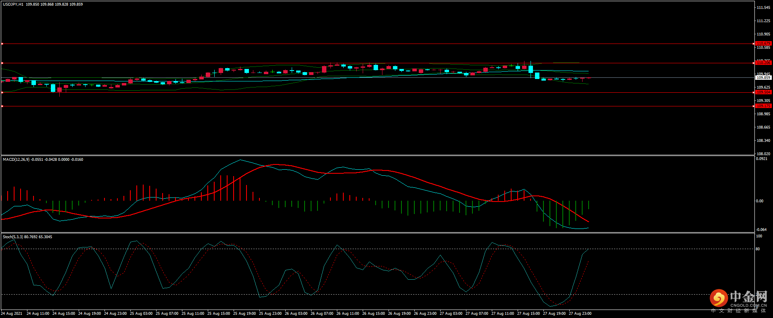The height and width of the screenshot is (318, 773).
Task: Click the MACD(12,26,9) indicator label
Action: pyautogui.click(x=16, y=160)
